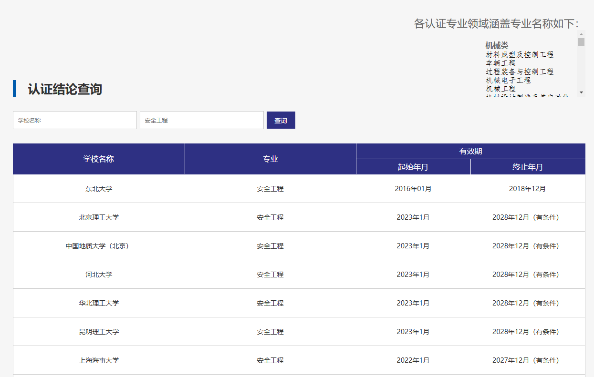Viewport: 594px width, 377px height.
Task: Select 过程装备与控制工程 in the major list
Action: tap(520, 71)
